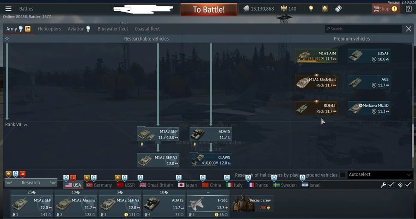Collapse the researchable vehicles header chevron
The width and height of the screenshot is (416, 219).
click(x=7, y=39)
